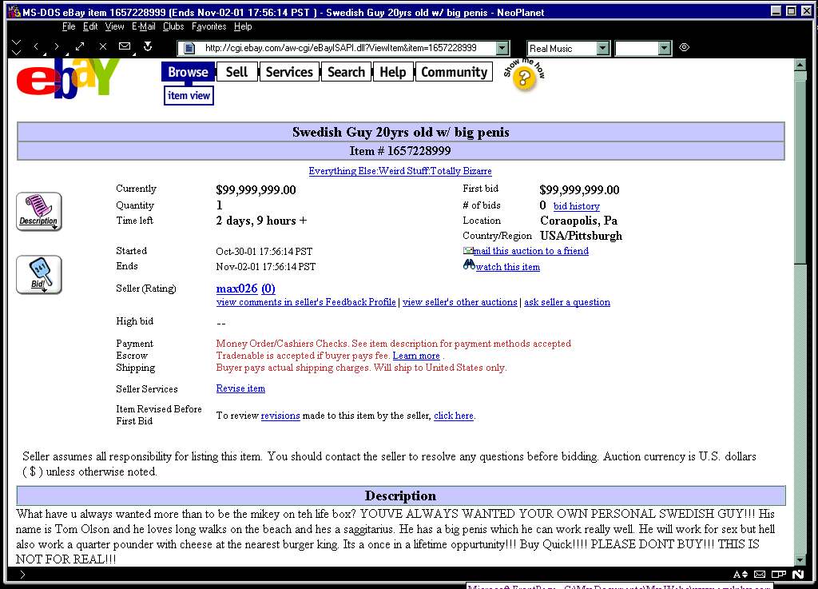Select the Sell tab
818x589 pixels.
click(236, 72)
